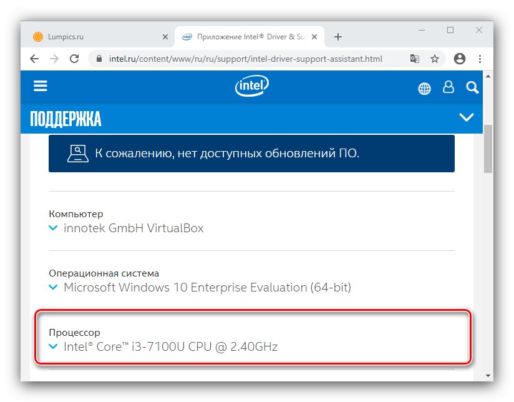Viewport: 514px width, 402px height.
Task: Click the page vertical scrollbar thumb
Action: click(488, 149)
